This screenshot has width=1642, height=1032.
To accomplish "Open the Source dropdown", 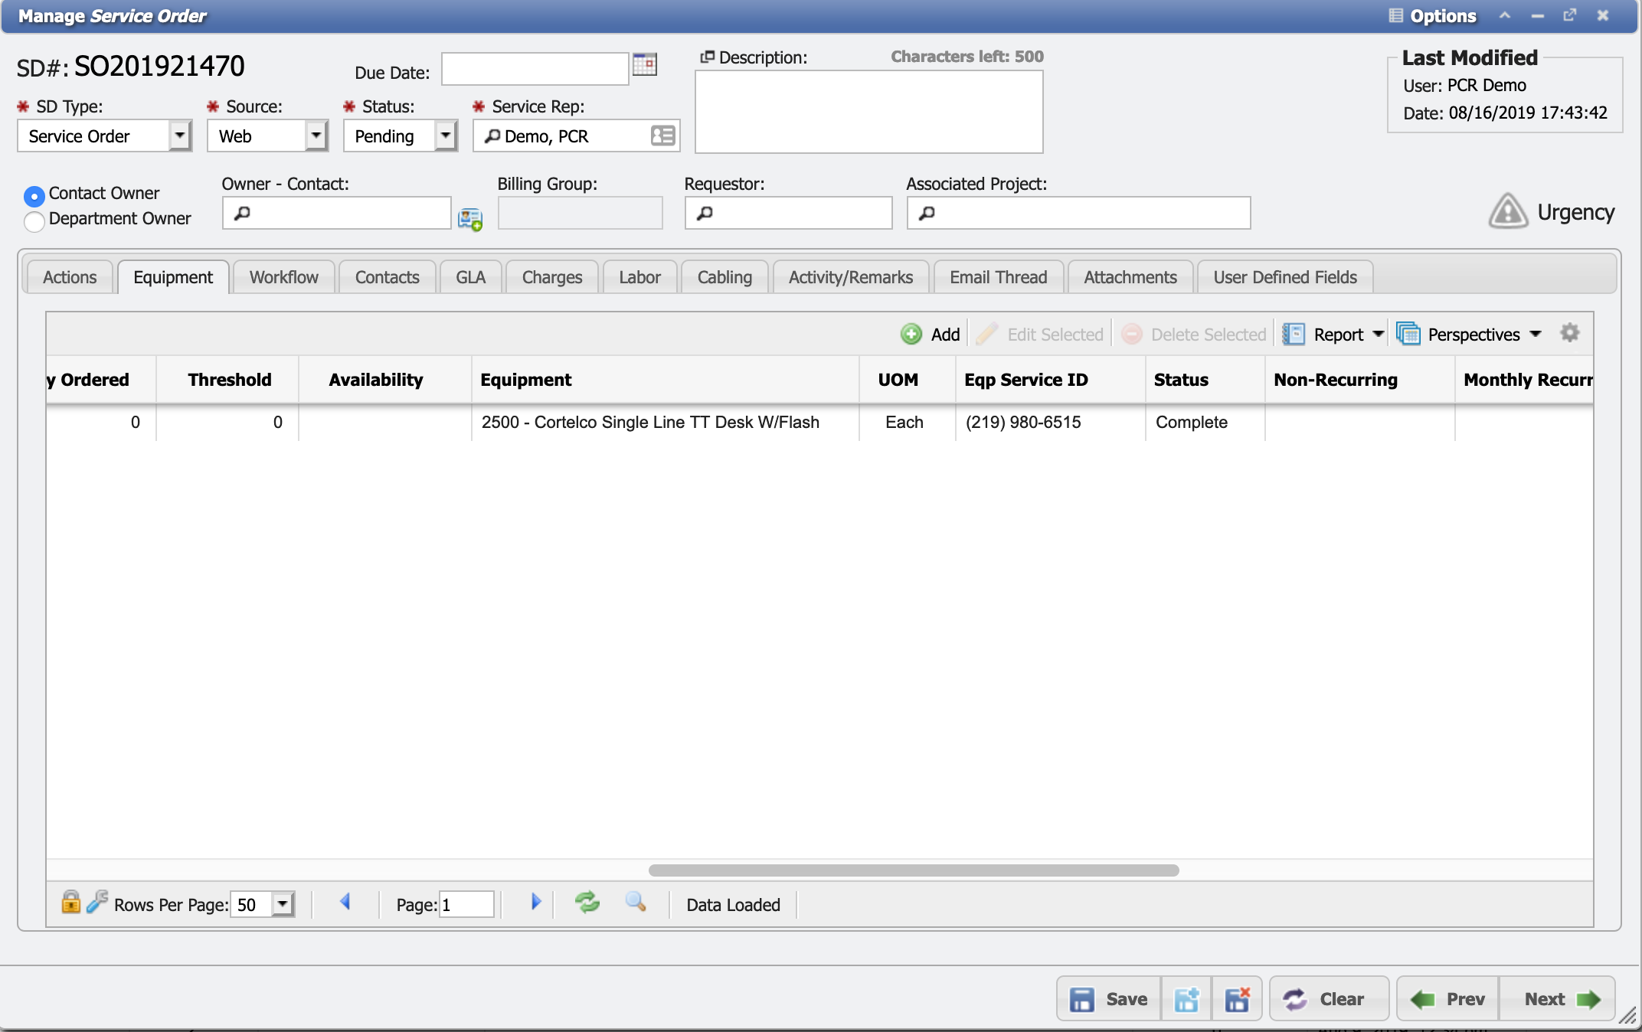I will [316, 136].
